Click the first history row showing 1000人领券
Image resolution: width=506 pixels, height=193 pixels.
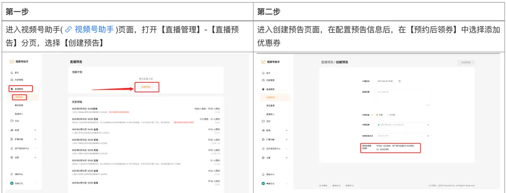pos(146,110)
